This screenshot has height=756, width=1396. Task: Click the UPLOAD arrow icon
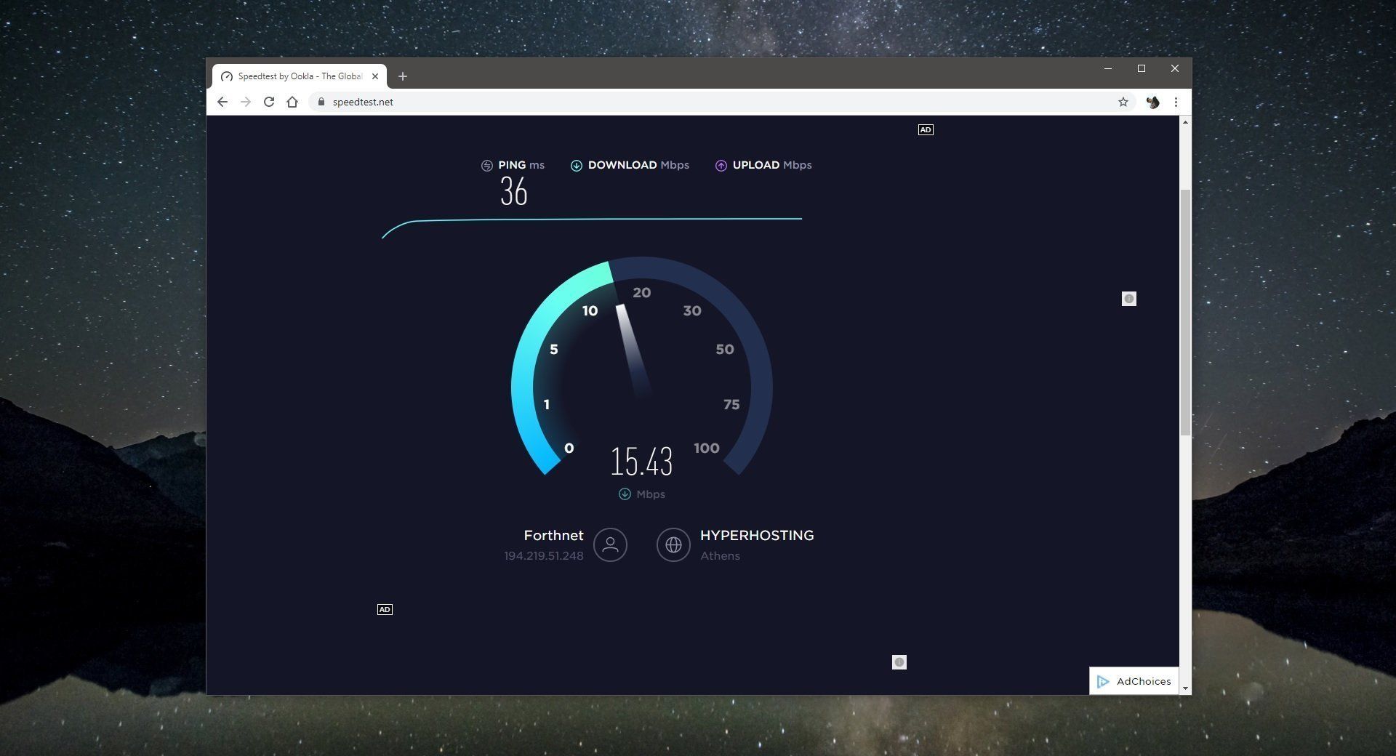[721, 165]
